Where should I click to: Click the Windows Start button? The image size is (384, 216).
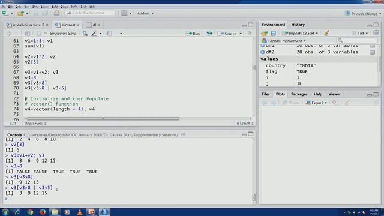(5, 212)
